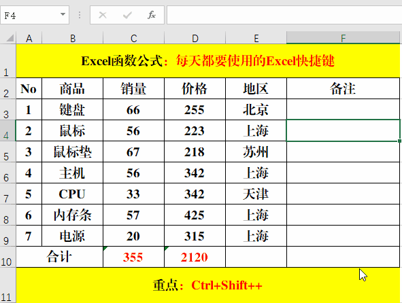
Task: Click inside the formula bar input
Action: (x=284, y=15)
